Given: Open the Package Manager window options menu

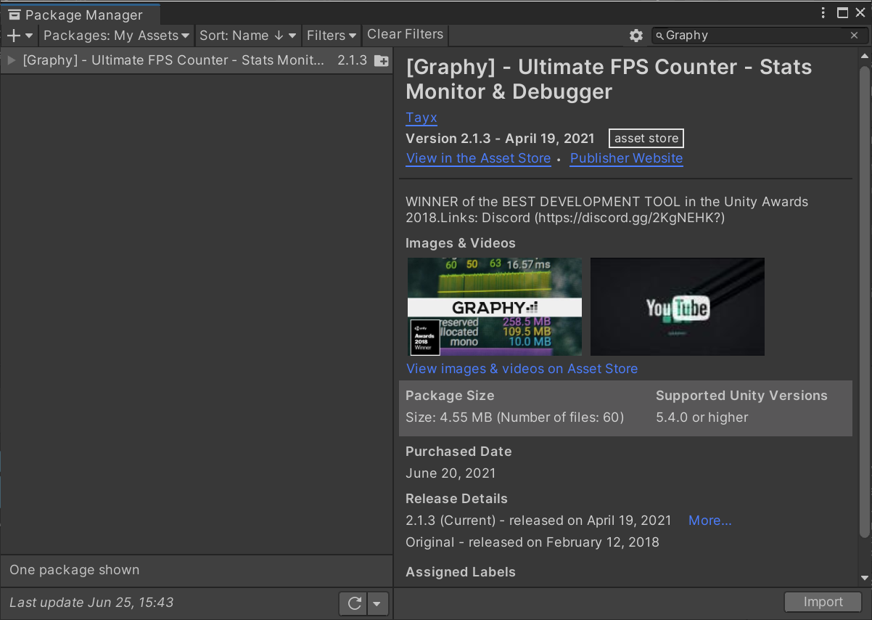Looking at the screenshot, I should pyautogui.click(x=823, y=12).
